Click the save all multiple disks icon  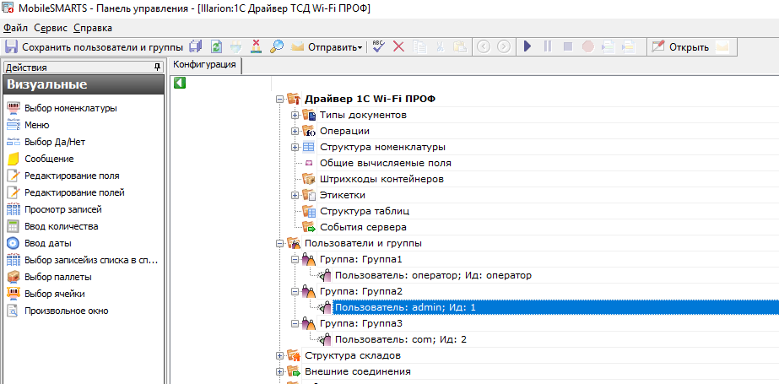[196, 47]
